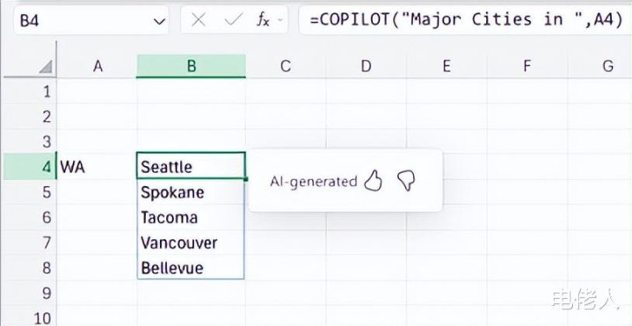Expand the small arrow next to fx

pyautogui.click(x=280, y=20)
